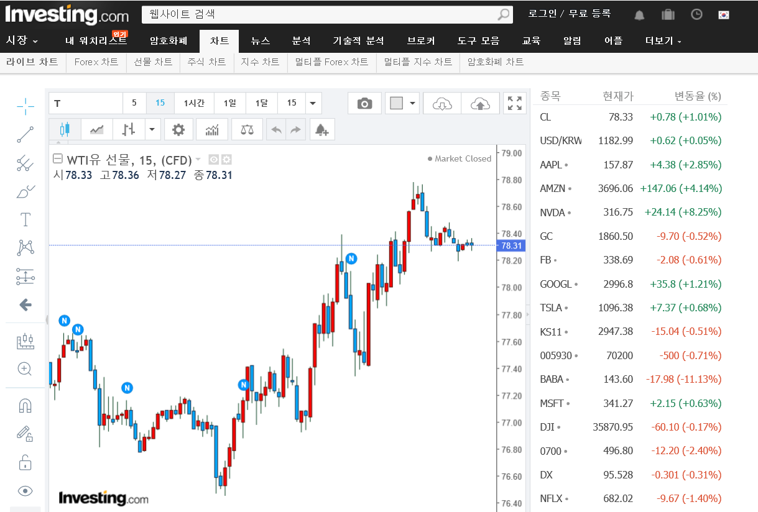Toggle magnet mode for drawings

(25, 406)
